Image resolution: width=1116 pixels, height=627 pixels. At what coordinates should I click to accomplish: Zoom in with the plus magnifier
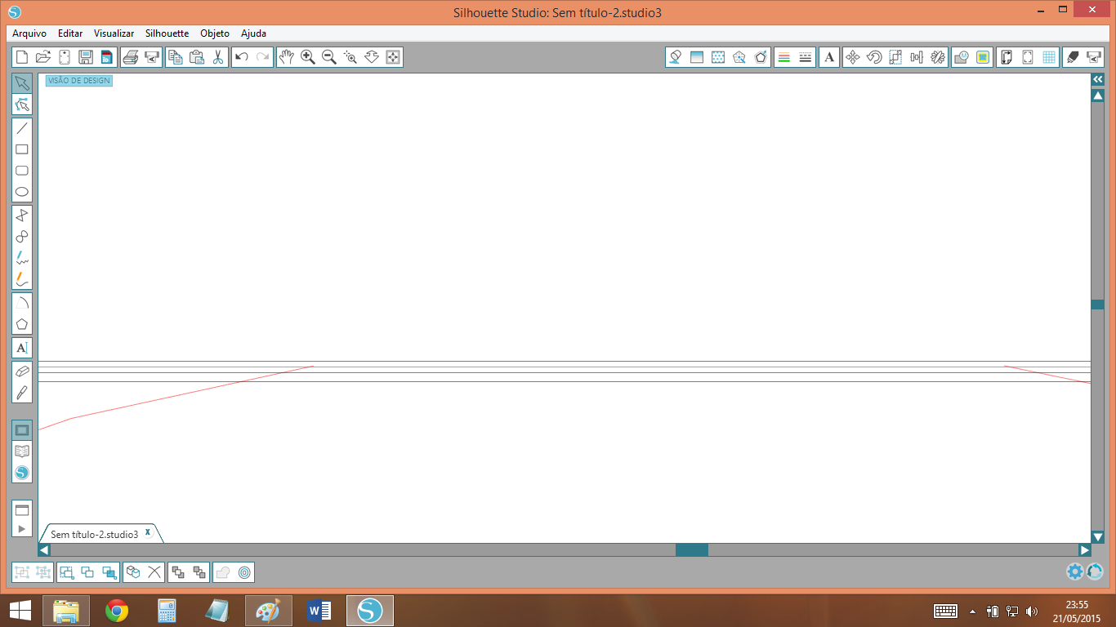click(x=308, y=57)
